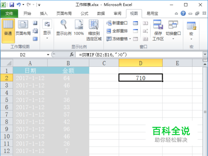Click the unhide window icon

(x=136, y=39)
